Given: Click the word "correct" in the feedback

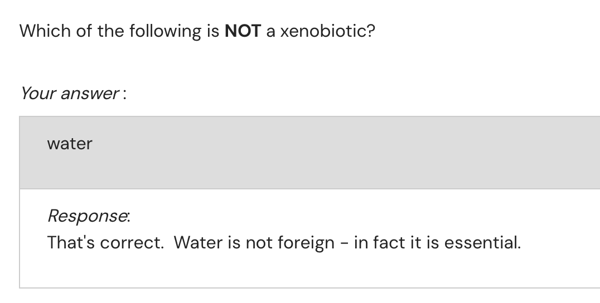Looking at the screenshot, I should click(x=132, y=242).
